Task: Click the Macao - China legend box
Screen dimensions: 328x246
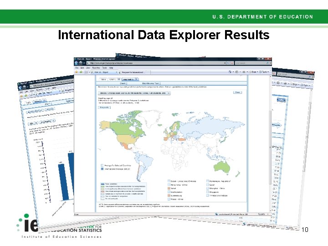Action: pos(169,199)
